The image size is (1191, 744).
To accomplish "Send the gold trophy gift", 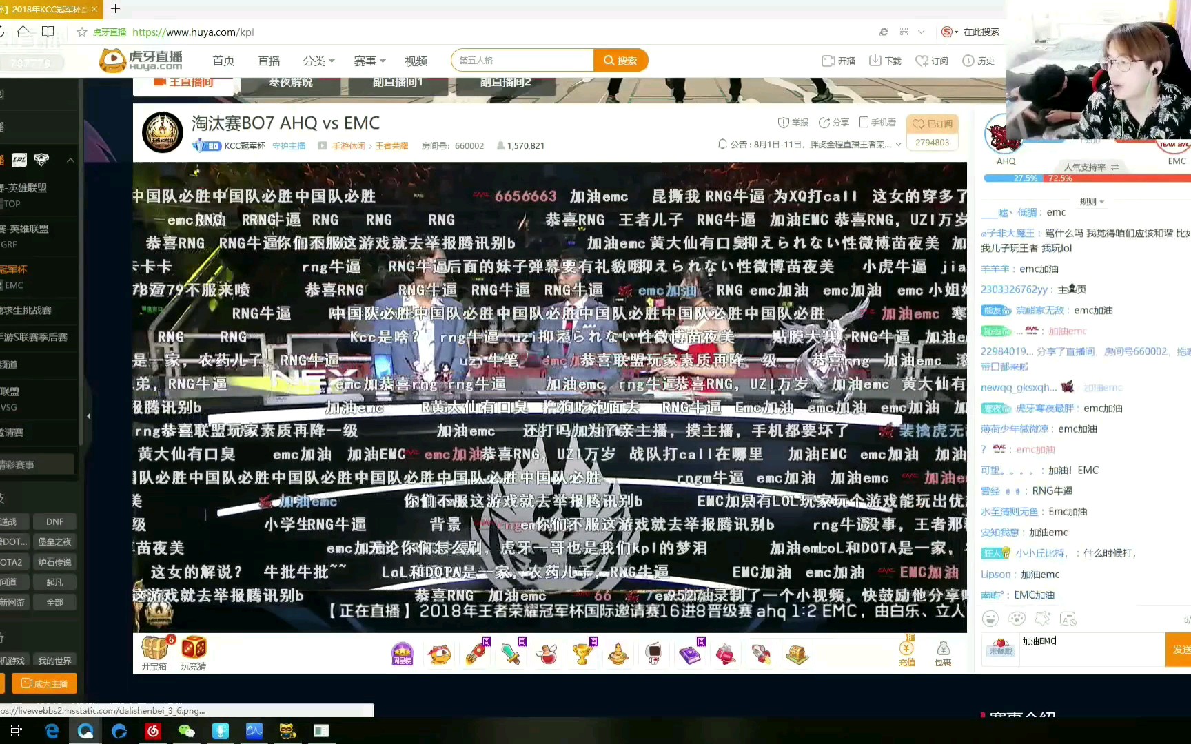I will point(583,652).
